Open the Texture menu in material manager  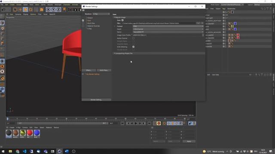point(56,127)
